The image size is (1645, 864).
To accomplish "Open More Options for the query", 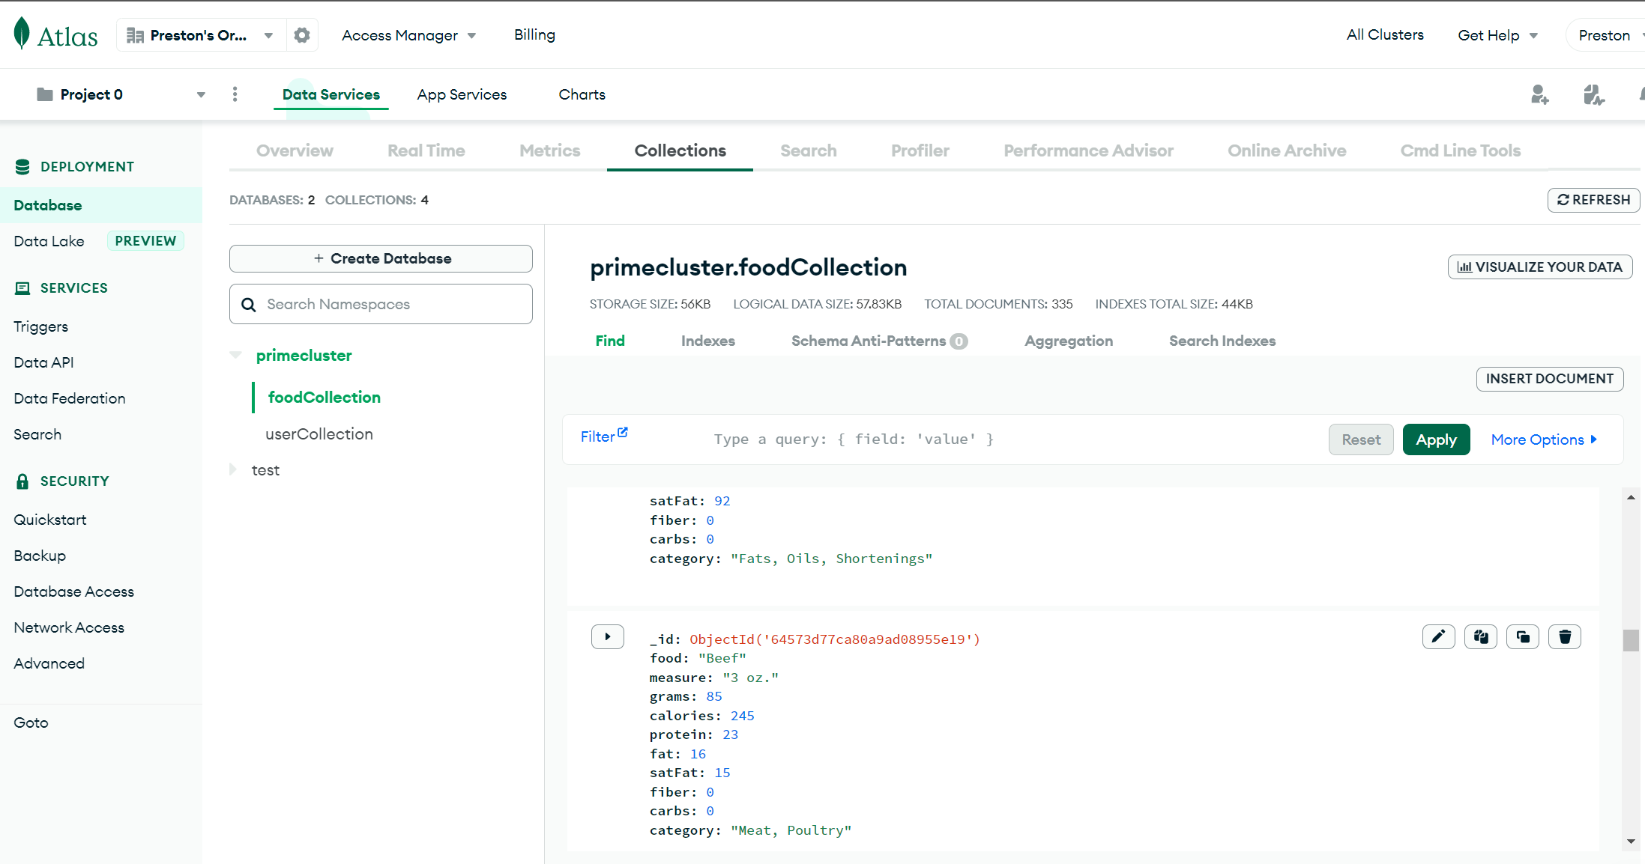I will click(x=1544, y=439).
